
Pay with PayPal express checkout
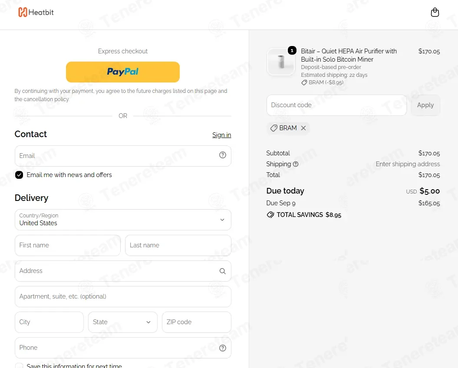(x=123, y=72)
